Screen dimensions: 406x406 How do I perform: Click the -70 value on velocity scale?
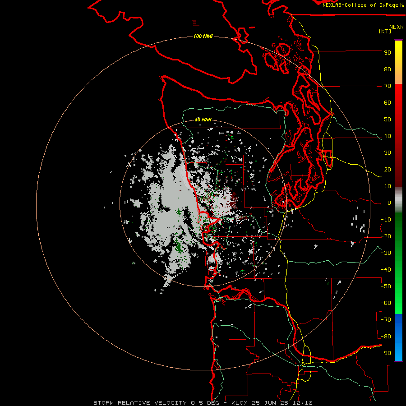pyautogui.click(x=386, y=320)
